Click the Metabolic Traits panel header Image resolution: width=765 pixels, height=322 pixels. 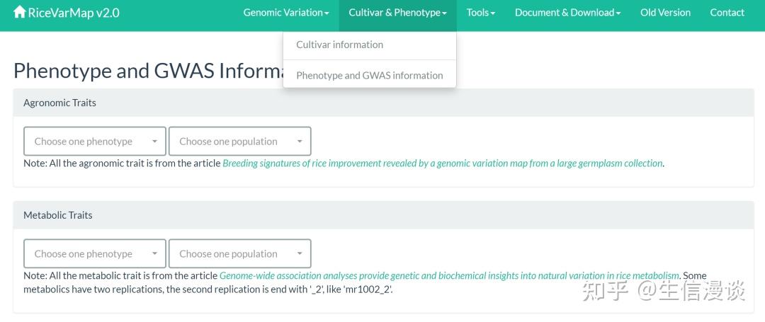pyautogui.click(x=58, y=215)
